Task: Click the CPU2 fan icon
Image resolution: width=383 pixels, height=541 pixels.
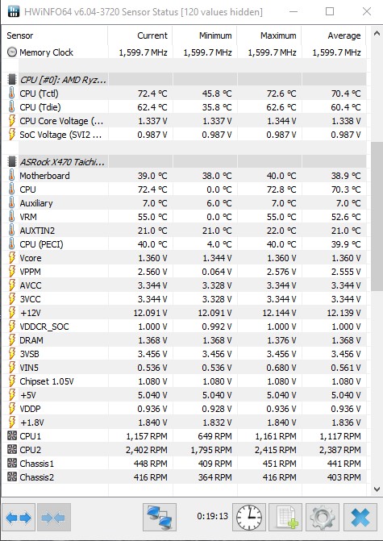Action: (x=12, y=449)
